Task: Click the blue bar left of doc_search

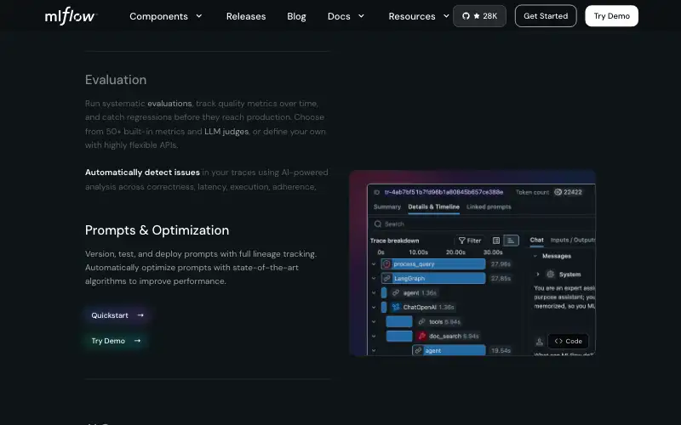Action: click(399, 336)
